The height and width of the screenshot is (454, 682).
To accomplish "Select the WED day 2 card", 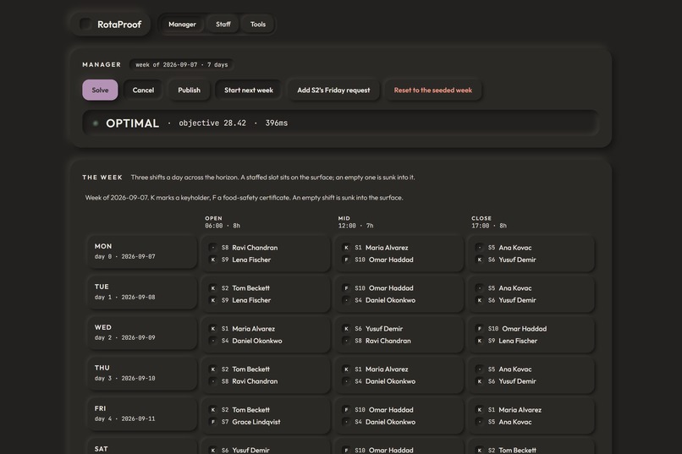I will 142,332.
